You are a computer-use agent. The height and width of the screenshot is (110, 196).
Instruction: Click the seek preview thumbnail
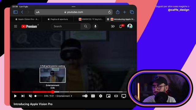pos(52,75)
